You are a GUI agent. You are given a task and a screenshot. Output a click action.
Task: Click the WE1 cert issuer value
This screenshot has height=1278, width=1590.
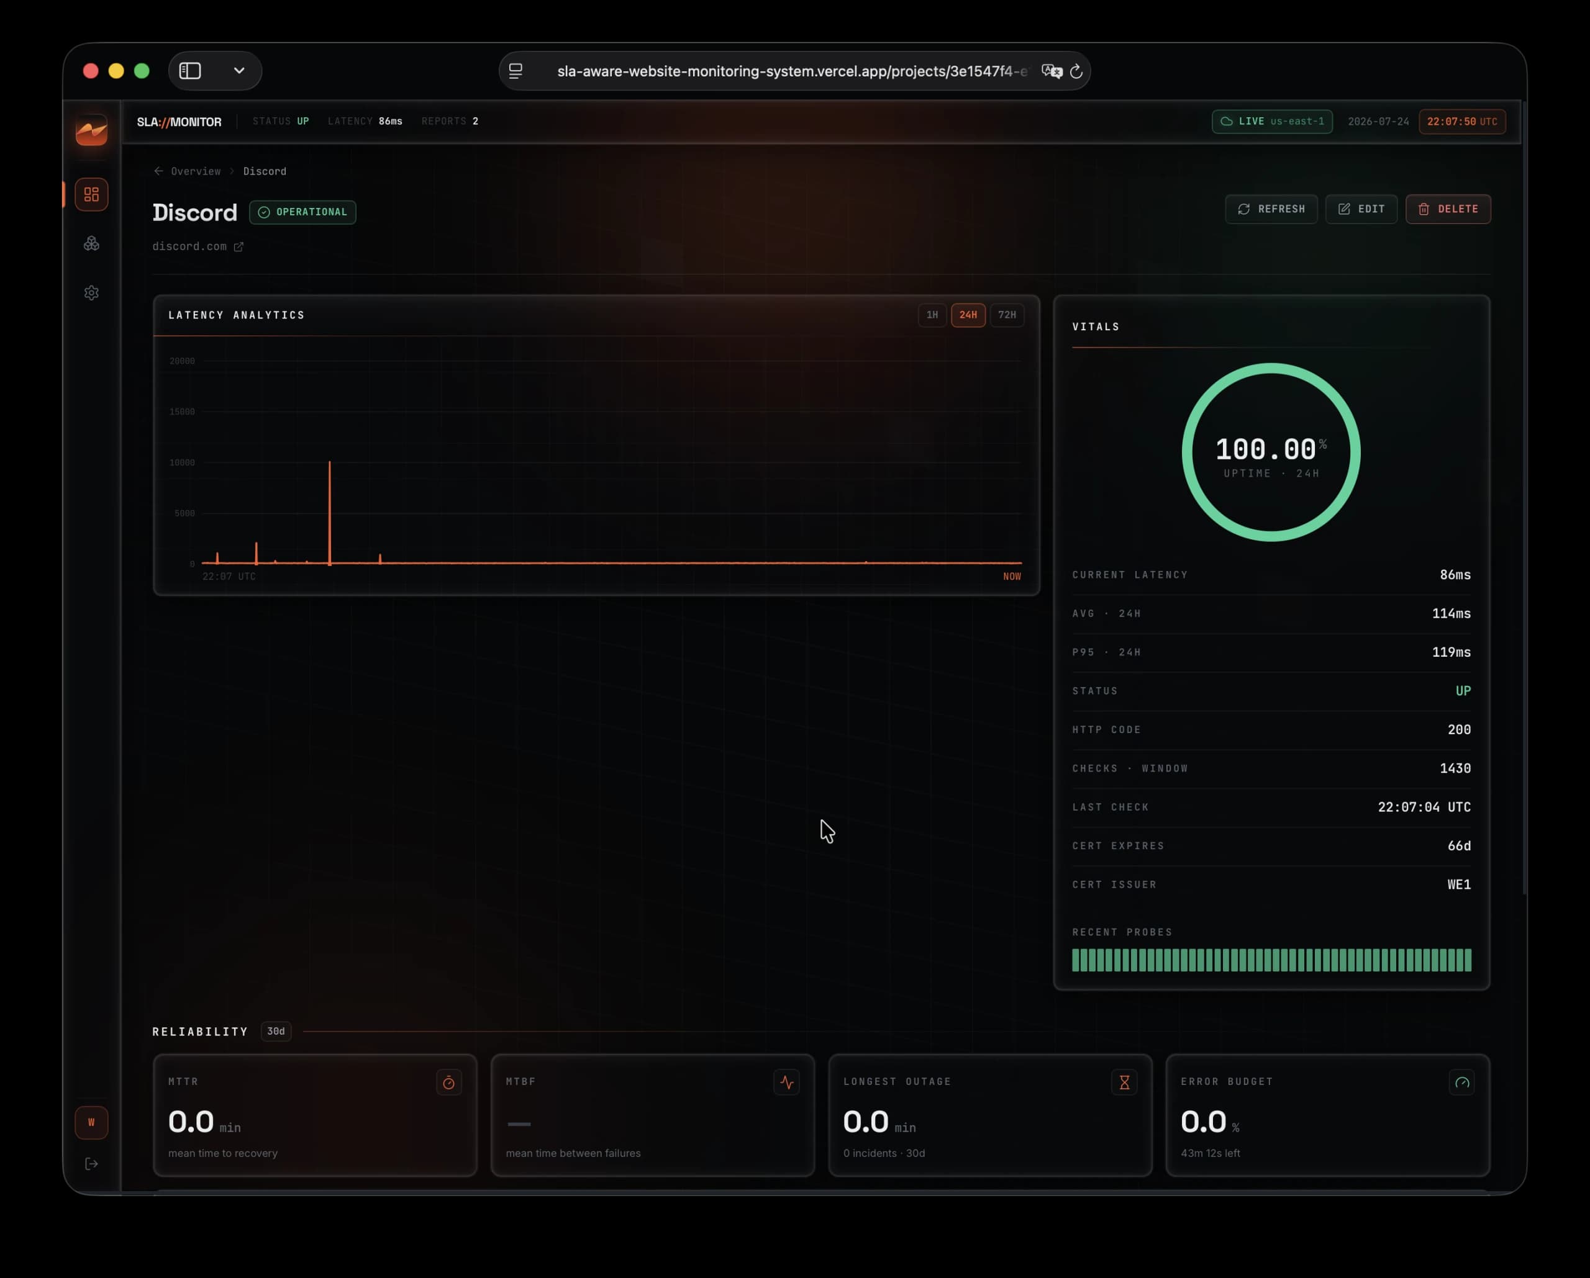coord(1459,884)
